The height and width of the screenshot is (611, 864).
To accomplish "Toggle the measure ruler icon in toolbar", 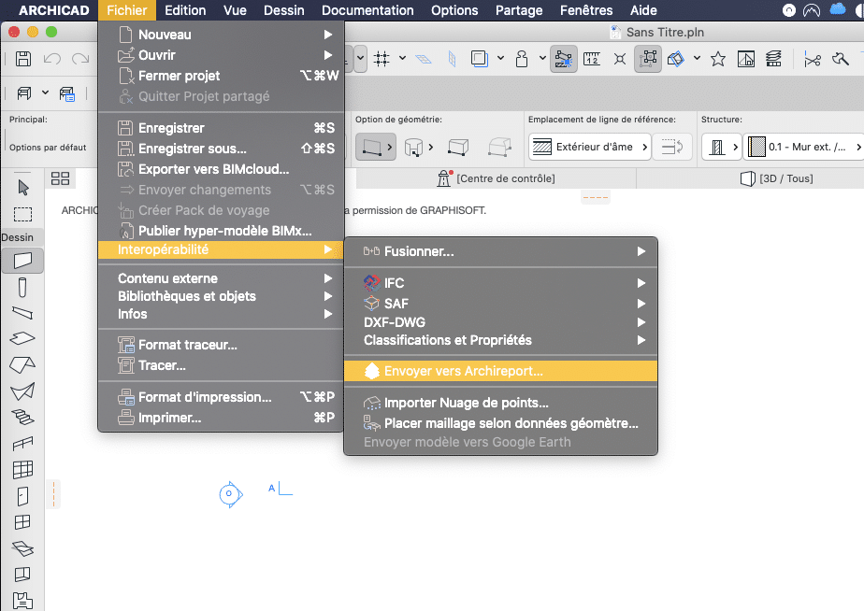I will pyautogui.click(x=591, y=59).
